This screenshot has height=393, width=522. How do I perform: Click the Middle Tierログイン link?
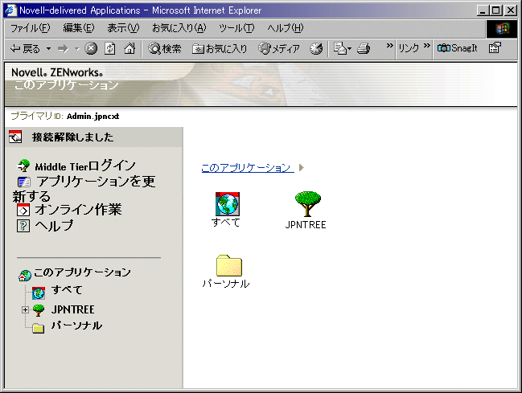pos(84,166)
